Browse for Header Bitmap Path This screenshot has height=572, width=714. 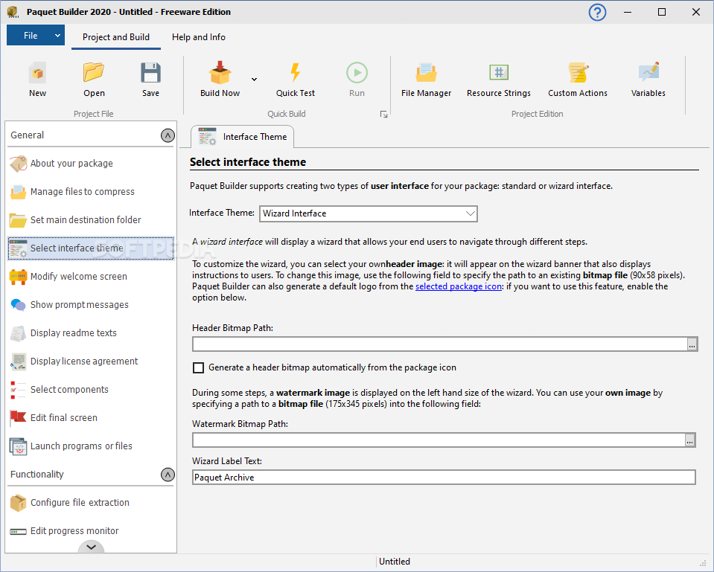pos(692,344)
